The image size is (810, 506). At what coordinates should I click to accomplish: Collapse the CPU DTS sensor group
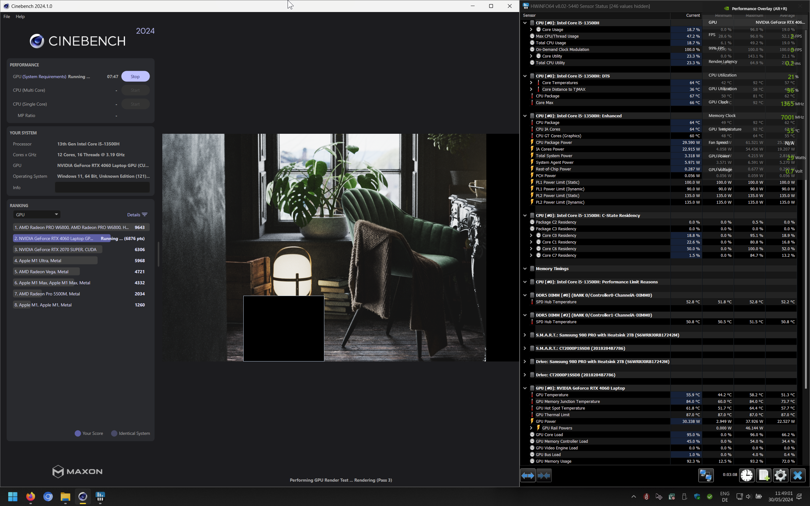pos(525,76)
